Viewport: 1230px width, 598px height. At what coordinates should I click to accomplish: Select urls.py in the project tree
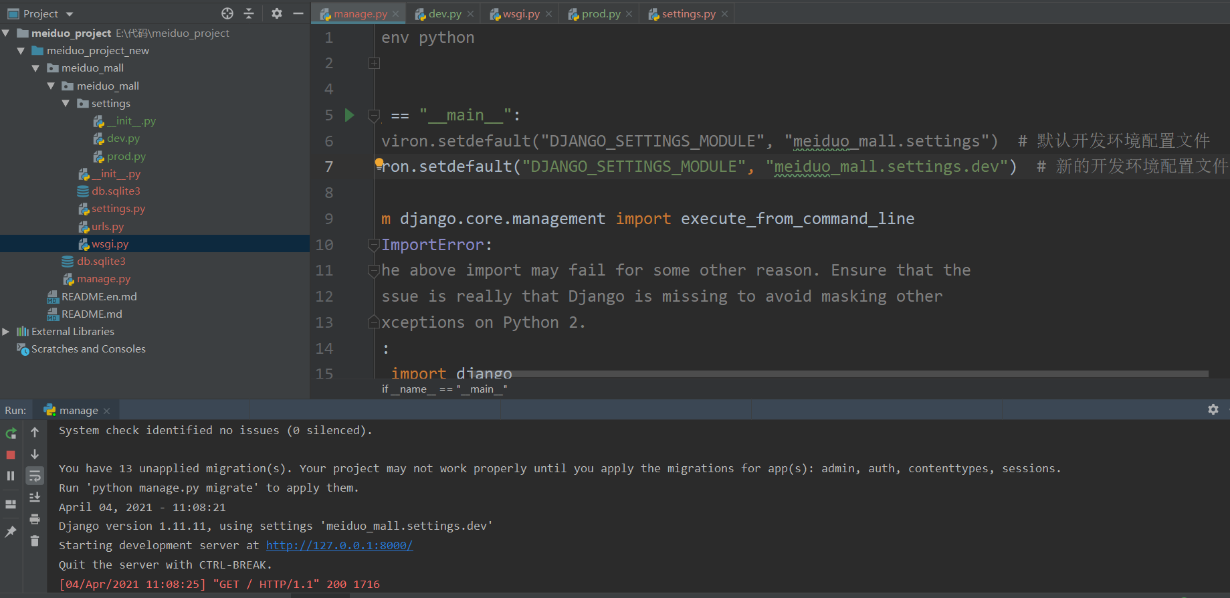[x=107, y=227]
